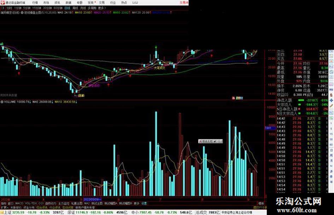The height and width of the screenshot is (215, 334).
Task: Open the 市场 menu
Action: click(x=46, y=2)
